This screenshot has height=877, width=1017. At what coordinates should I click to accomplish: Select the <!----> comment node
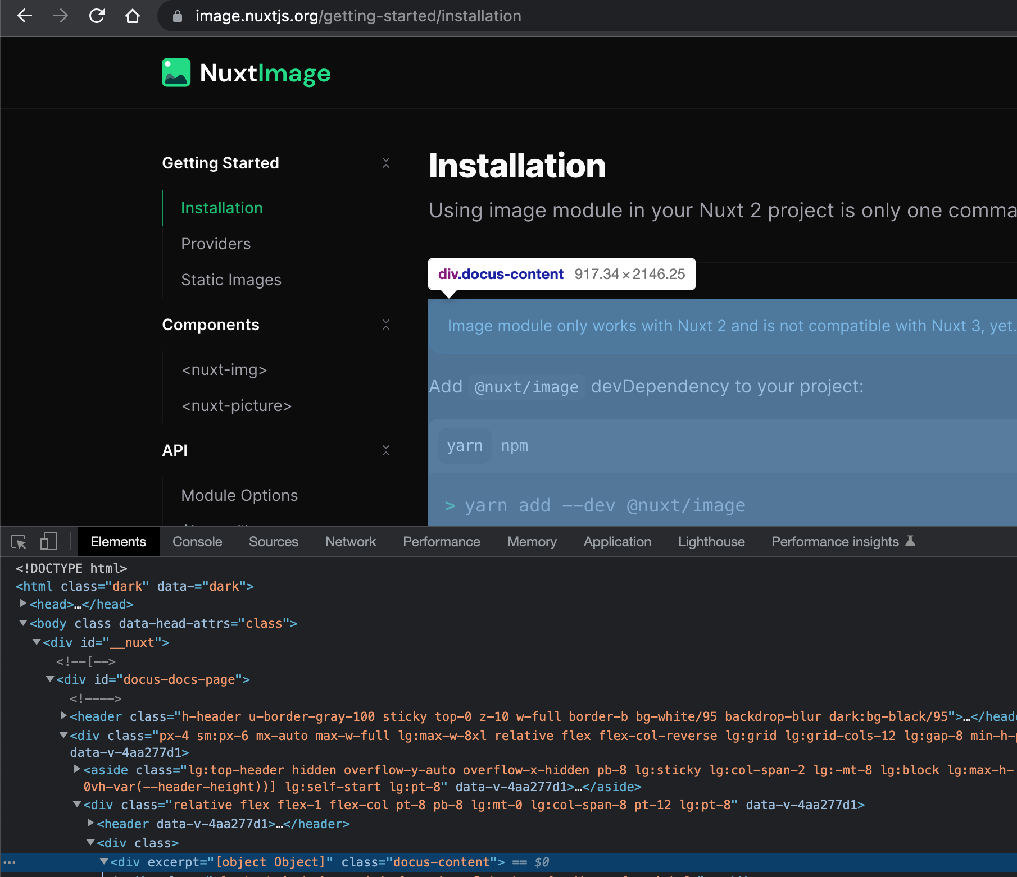coord(96,698)
